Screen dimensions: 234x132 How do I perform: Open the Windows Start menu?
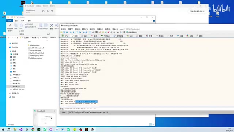coord(3,129)
